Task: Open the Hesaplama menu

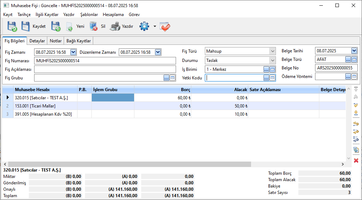Action: (x=113, y=15)
